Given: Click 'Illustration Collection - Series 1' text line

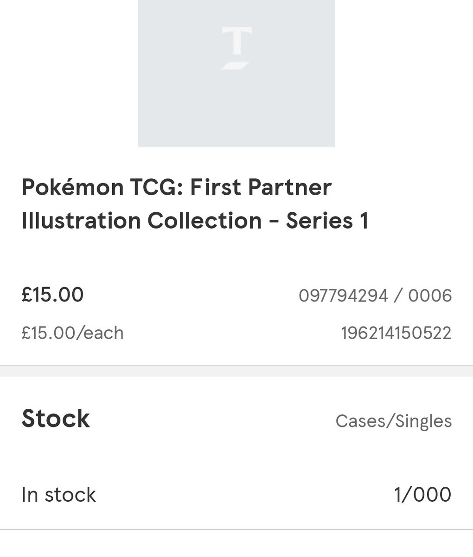Looking at the screenshot, I should 195,221.
